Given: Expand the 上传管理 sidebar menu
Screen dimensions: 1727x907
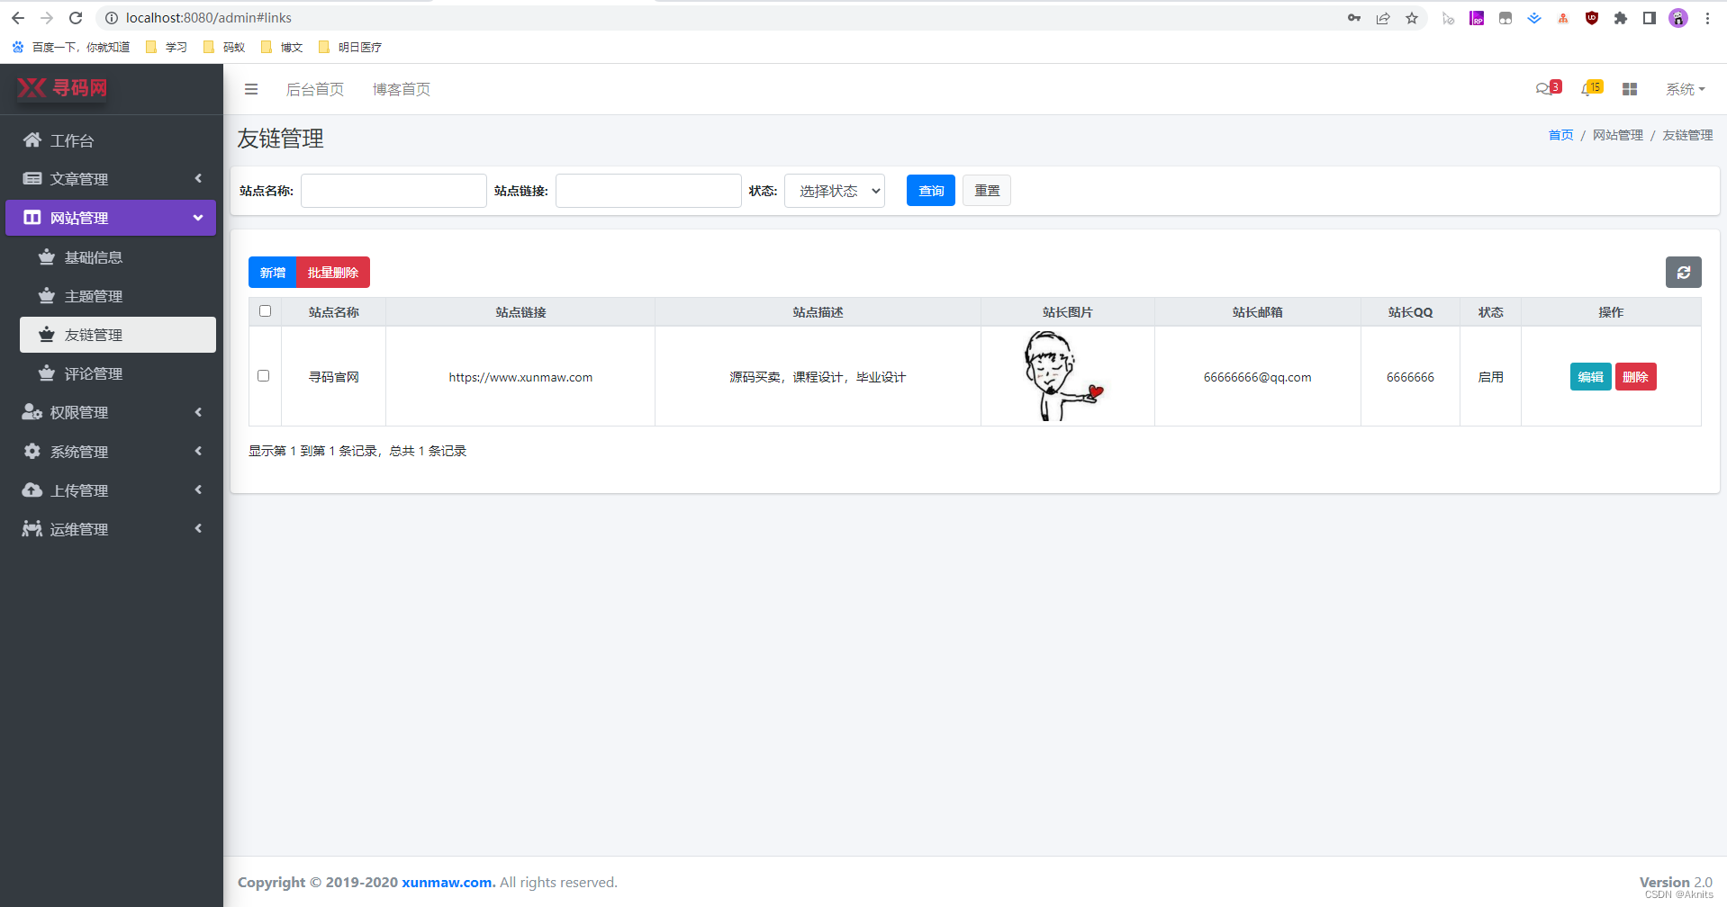Looking at the screenshot, I should click(x=111, y=490).
